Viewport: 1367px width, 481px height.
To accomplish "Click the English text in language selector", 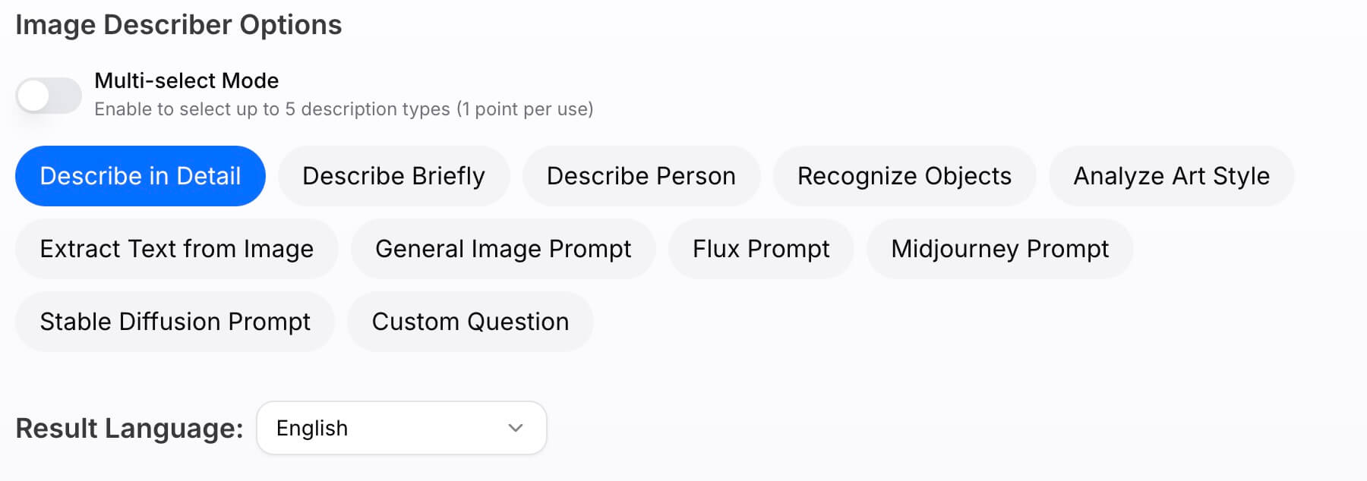I will pos(312,428).
